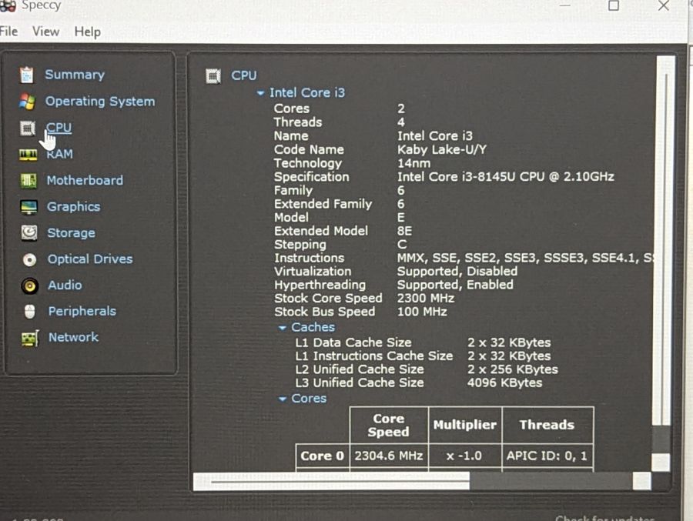Image resolution: width=693 pixels, height=521 pixels.
Task: Click the vertical scrollbar down arrow
Action: point(661,463)
